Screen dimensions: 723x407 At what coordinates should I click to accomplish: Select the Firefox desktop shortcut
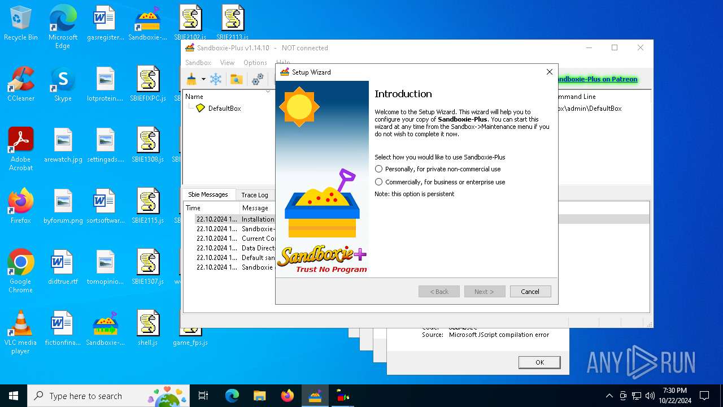click(x=21, y=206)
